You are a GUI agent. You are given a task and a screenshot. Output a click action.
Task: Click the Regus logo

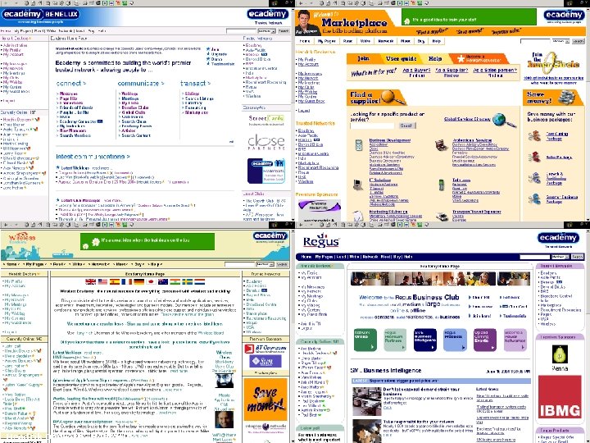[321, 241]
